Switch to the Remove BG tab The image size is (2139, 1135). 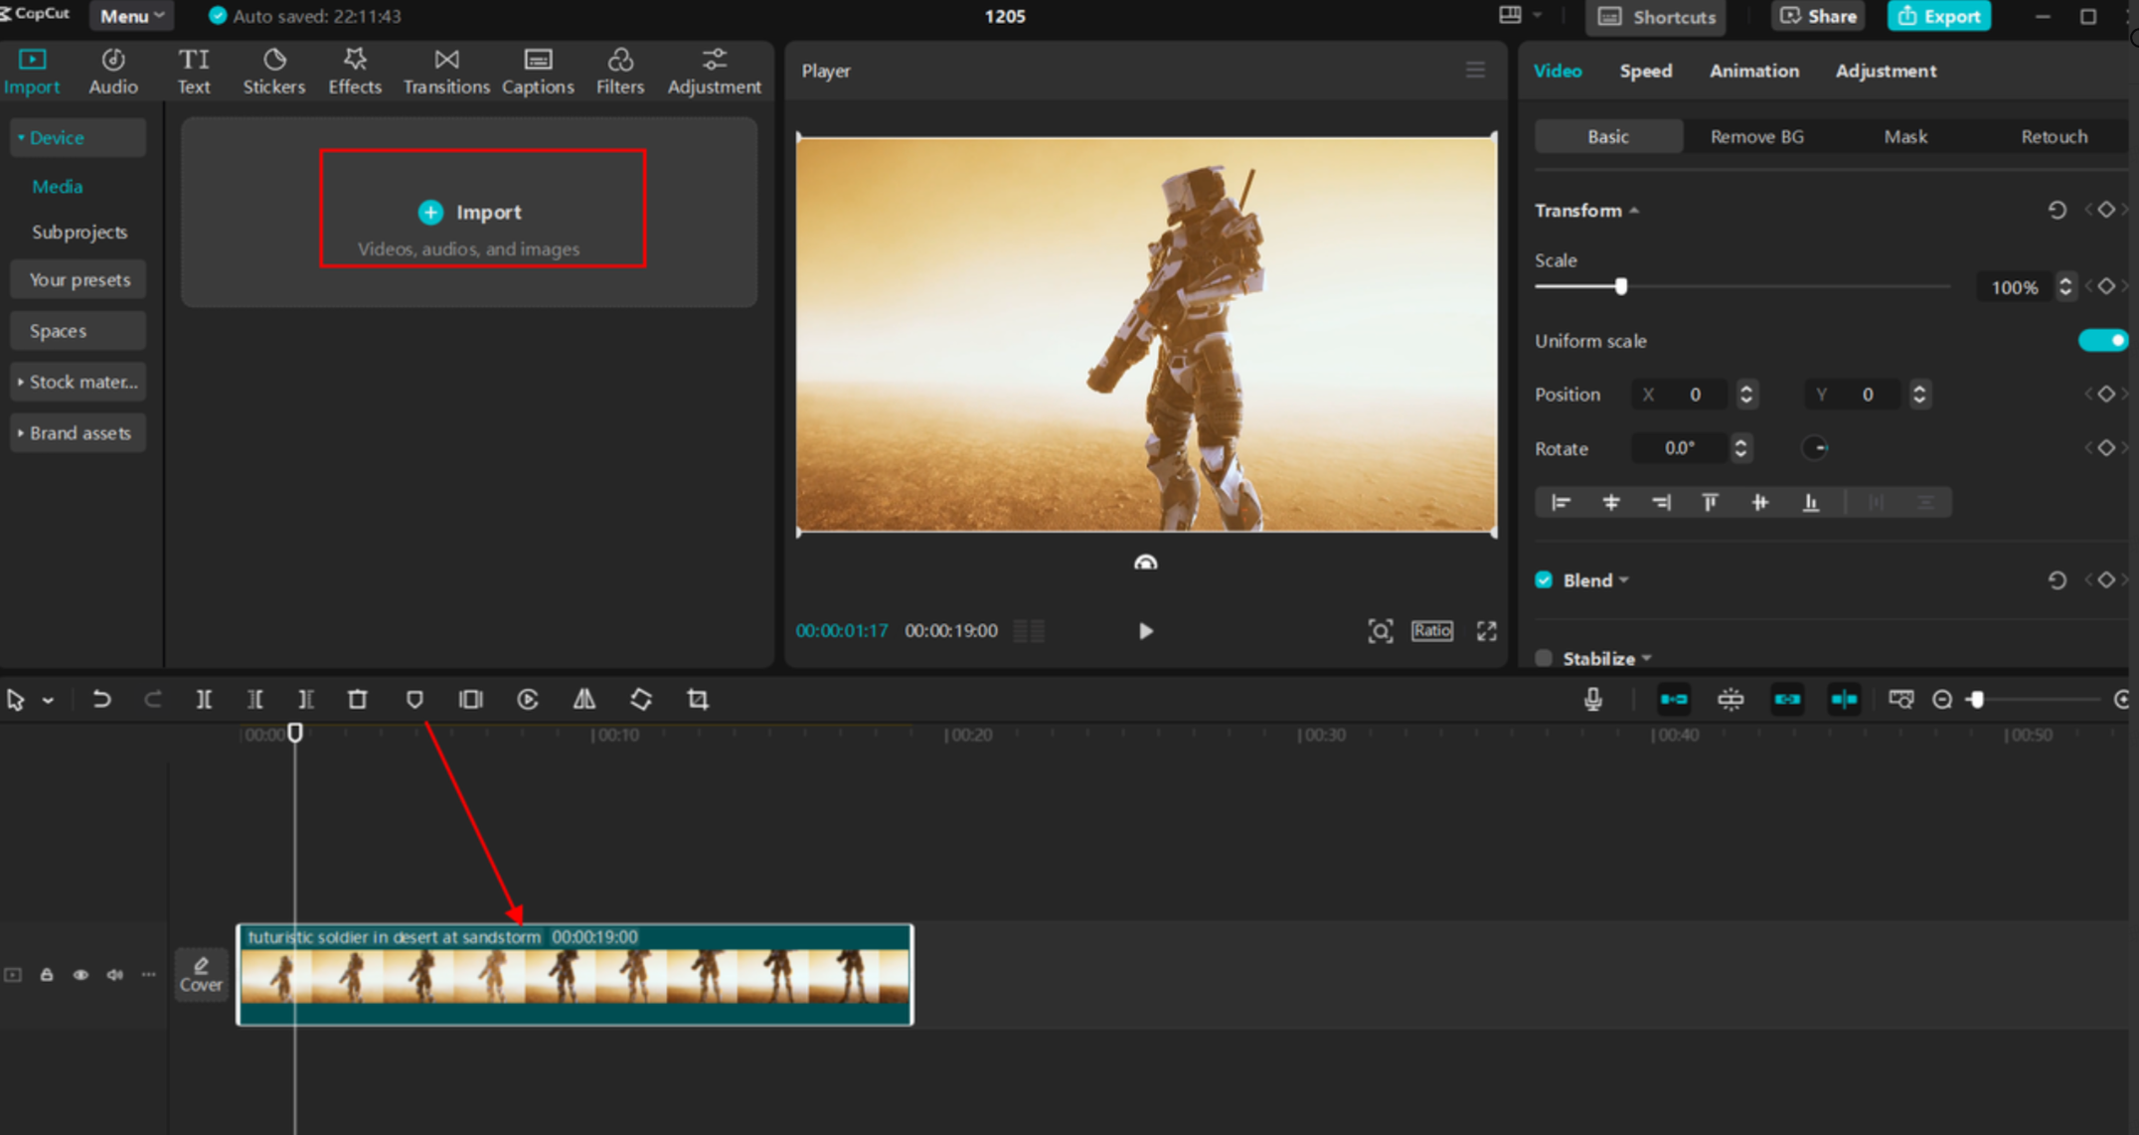[x=1756, y=136]
